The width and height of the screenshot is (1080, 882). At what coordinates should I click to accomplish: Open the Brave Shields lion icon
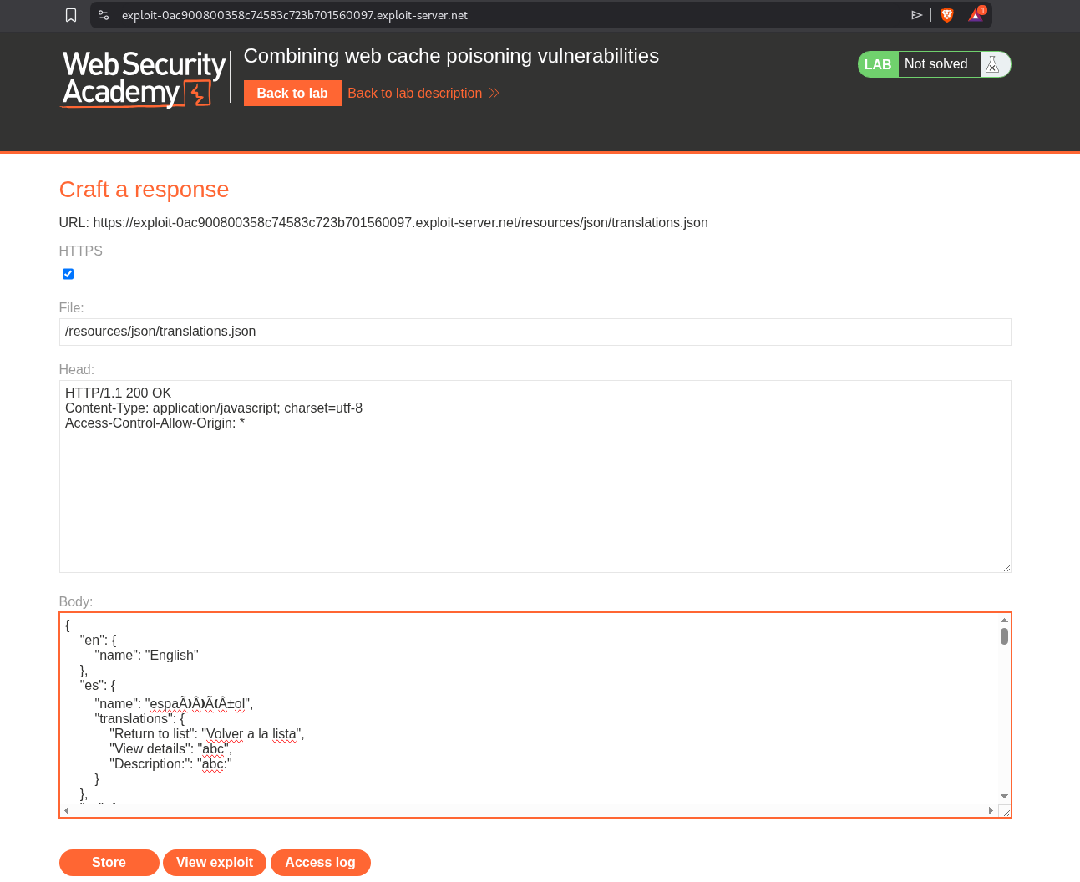tap(947, 15)
